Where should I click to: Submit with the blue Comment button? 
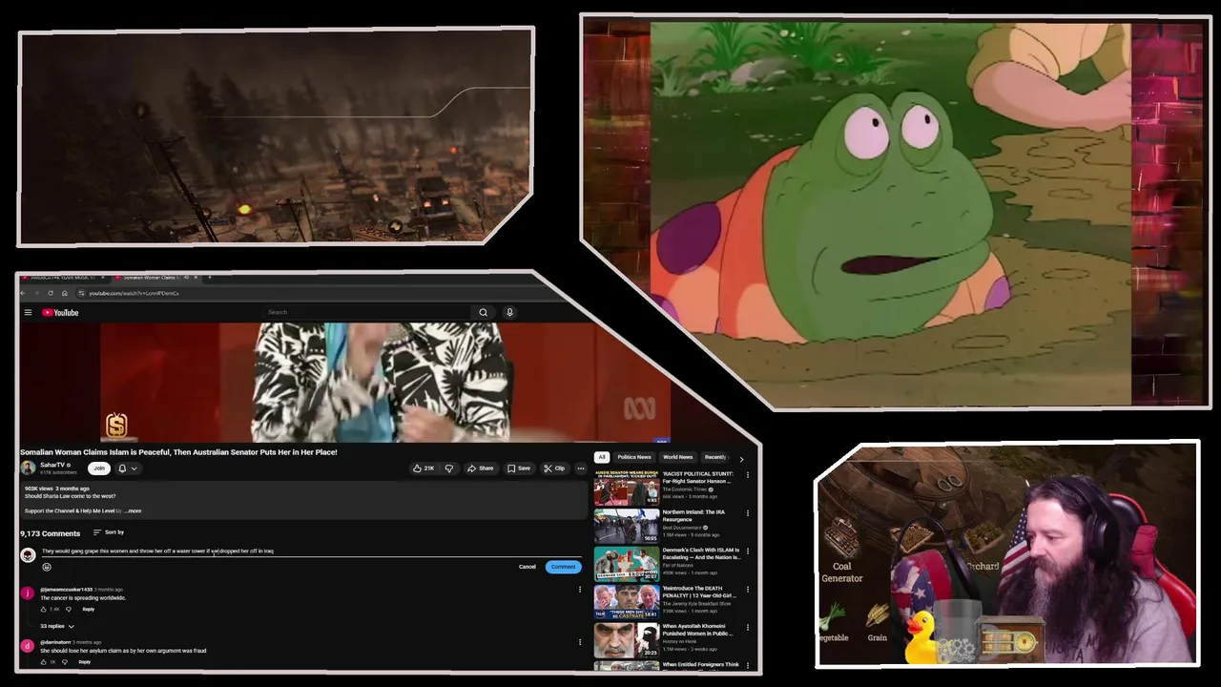563,567
